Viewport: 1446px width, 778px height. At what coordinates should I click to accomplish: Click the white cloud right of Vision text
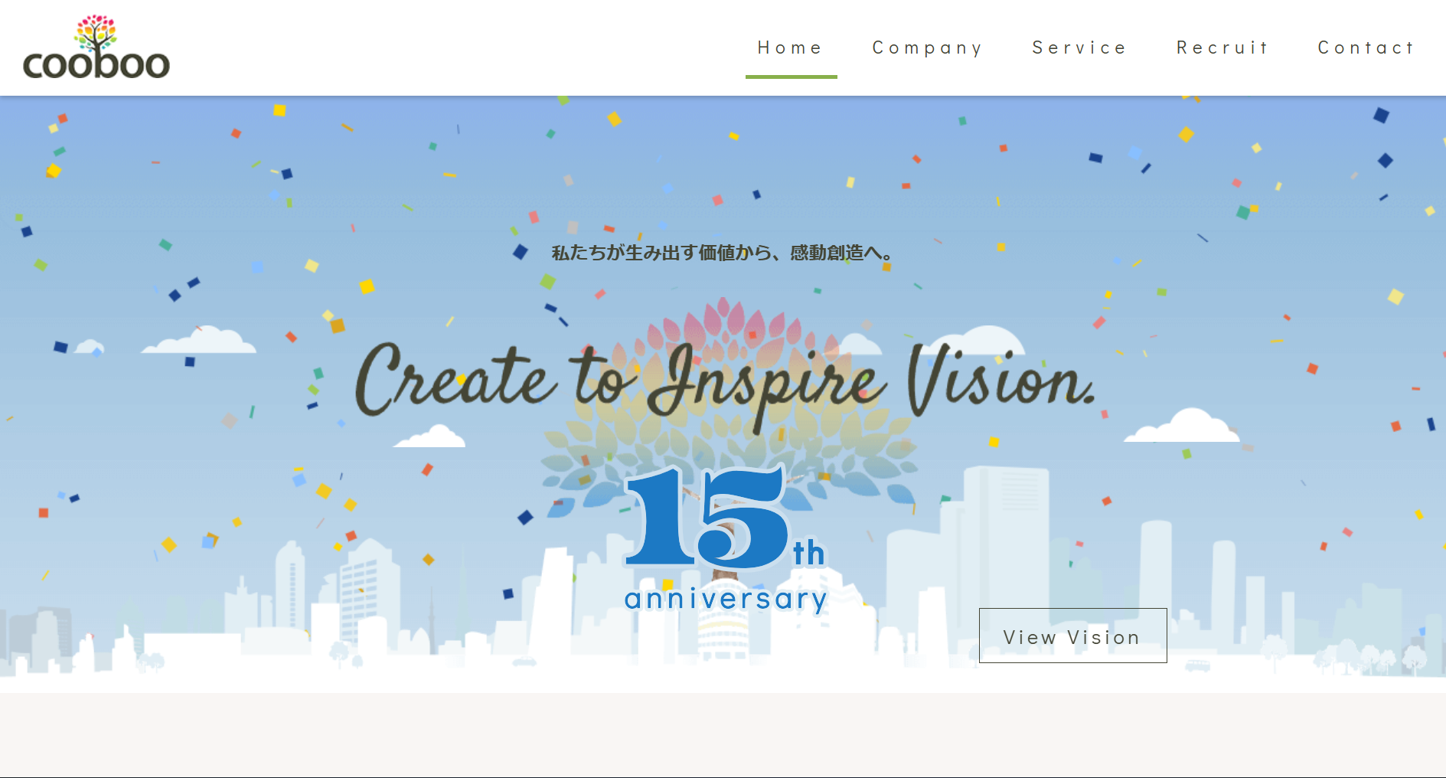pyautogui.click(x=1183, y=426)
